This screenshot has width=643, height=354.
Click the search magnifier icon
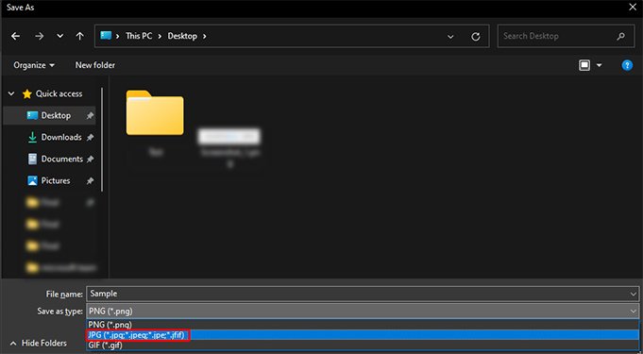pyautogui.click(x=621, y=36)
